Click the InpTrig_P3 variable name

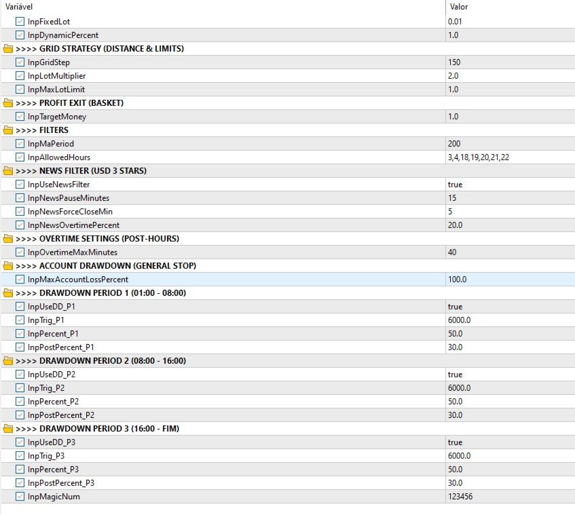[46, 455]
